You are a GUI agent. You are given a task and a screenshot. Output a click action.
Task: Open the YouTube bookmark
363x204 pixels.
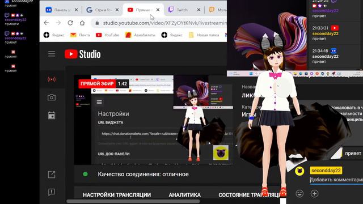[107, 35]
